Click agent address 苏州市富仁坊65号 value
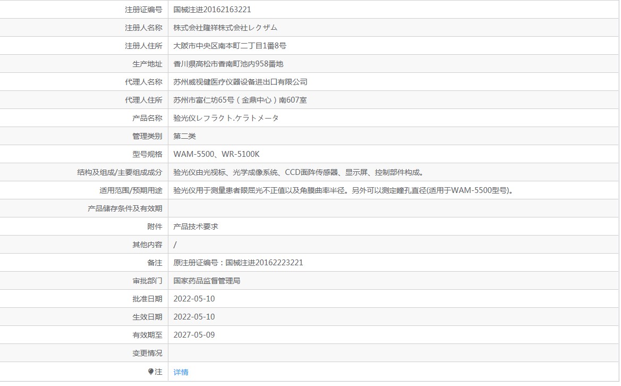Image resolution: width=621 pixels, height=386 pixels. (240, 100)
